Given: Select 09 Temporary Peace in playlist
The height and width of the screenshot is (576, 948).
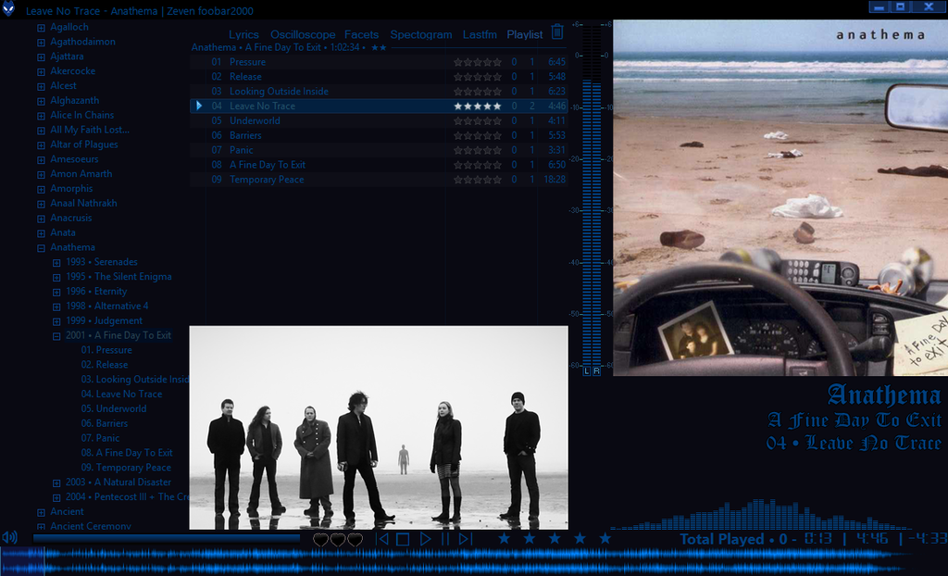Looking at the screenshot, I should click(379, 180).
